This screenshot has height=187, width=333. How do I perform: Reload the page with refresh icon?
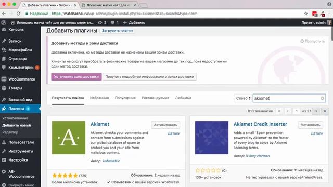19,14
